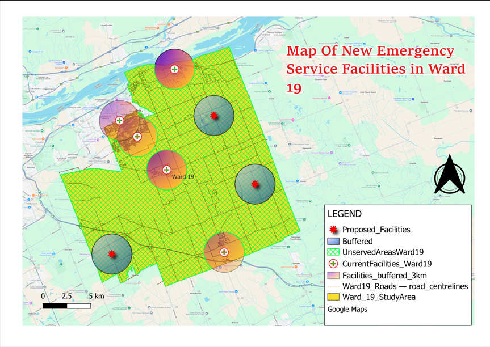Viewport: 490px width, 347px height.
Task: Select the southwestern proposed facility red star
Action: coord(112,255)
